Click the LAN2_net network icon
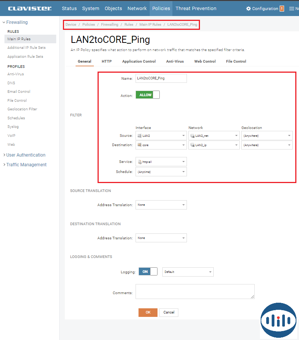 192,136
